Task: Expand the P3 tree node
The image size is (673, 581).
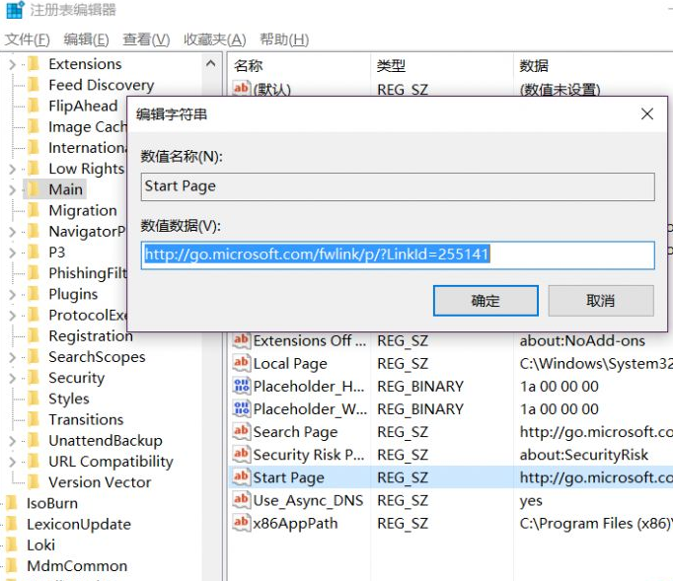Action: (x=13, y=253)
